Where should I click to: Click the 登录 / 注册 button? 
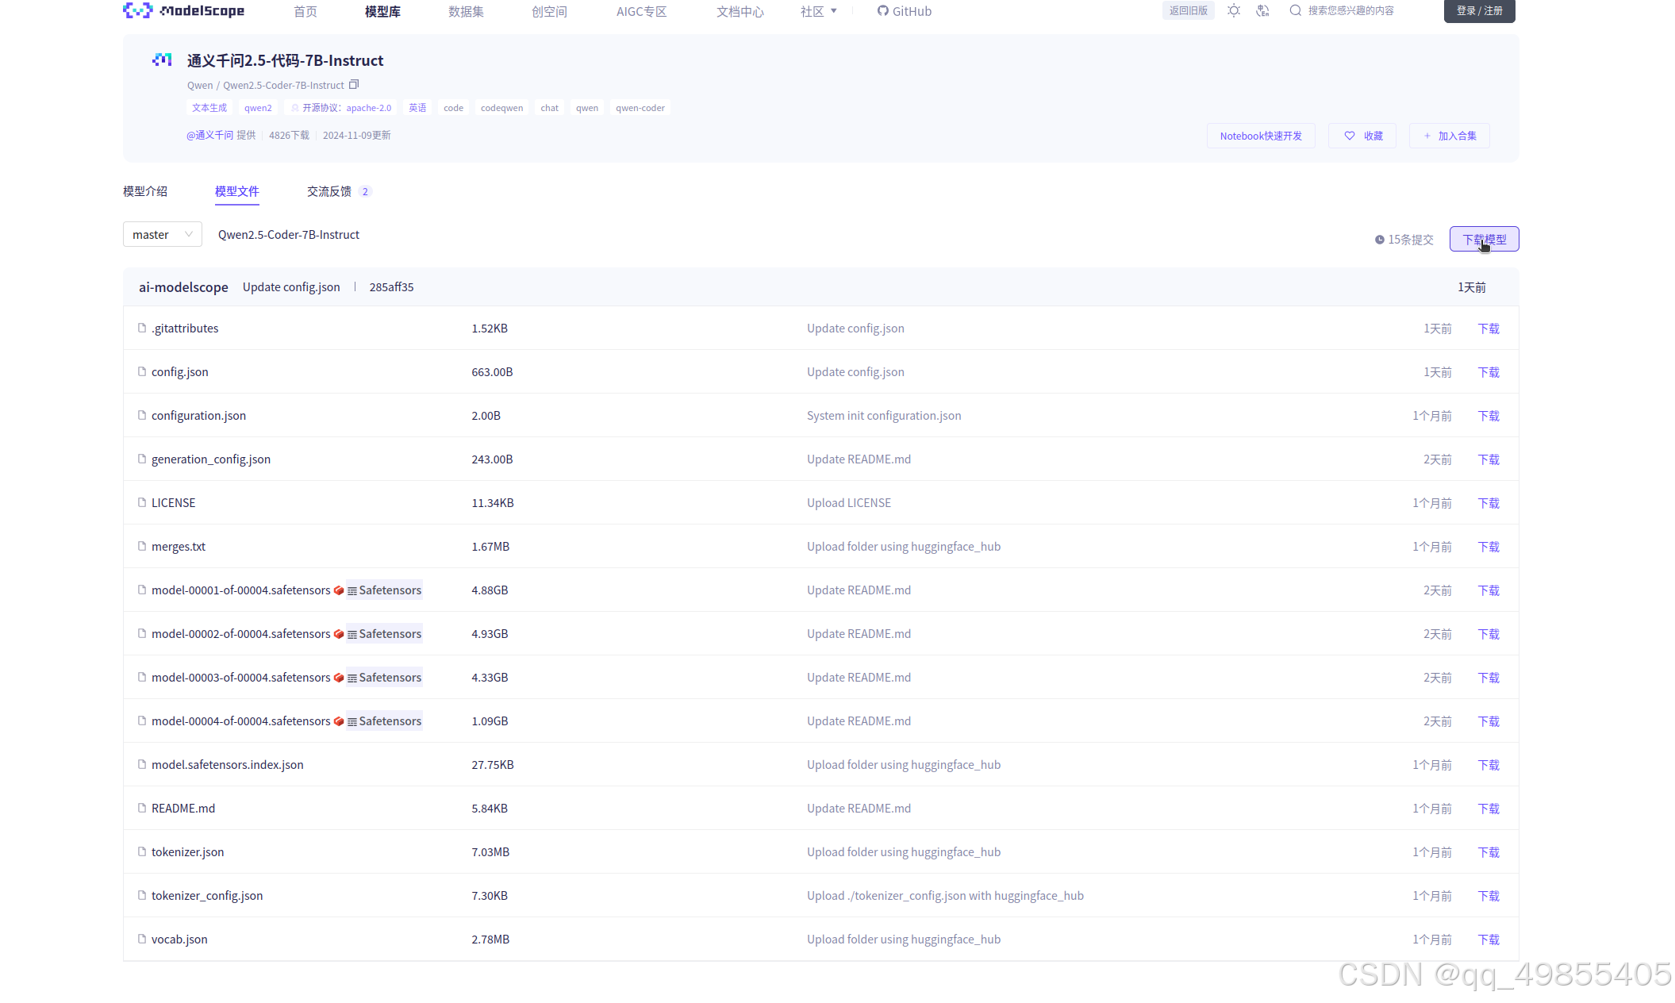pos(1479,10)
